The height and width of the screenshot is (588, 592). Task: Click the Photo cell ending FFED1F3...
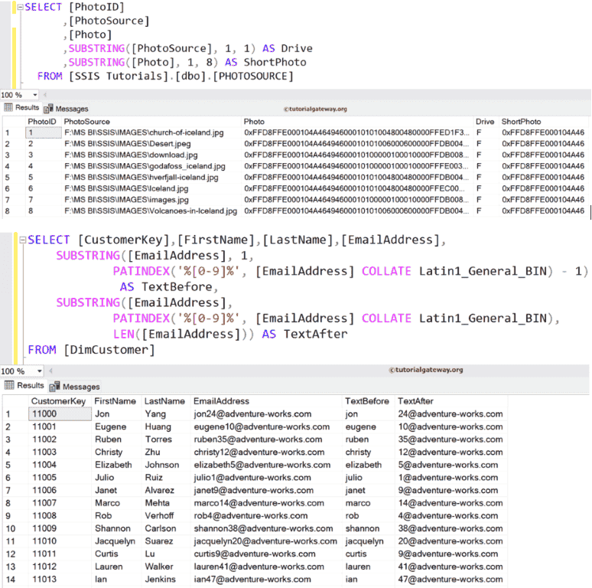pyautogui.click(x=357, y=132)
